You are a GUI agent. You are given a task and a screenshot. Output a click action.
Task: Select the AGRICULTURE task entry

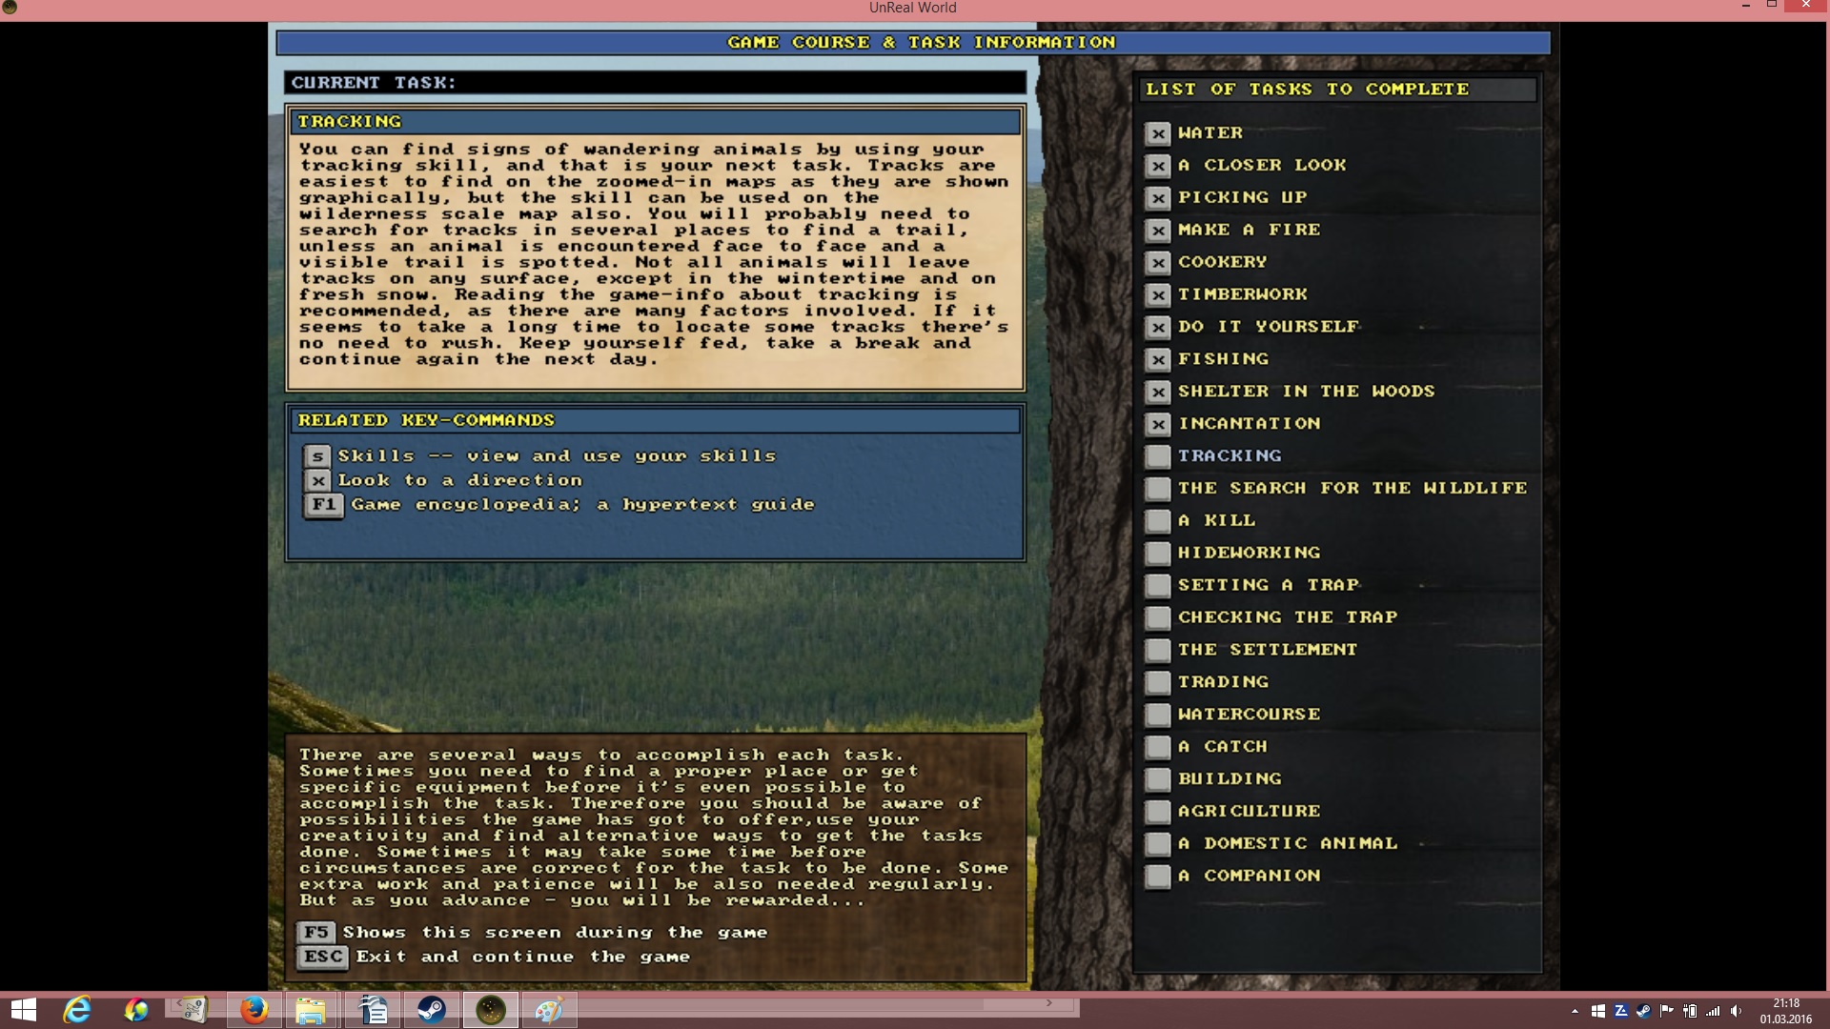point(1249,812)
